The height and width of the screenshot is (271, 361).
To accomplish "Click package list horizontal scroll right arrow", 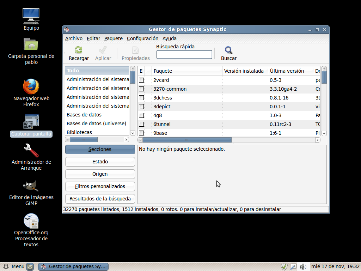I will pos(318,140).
